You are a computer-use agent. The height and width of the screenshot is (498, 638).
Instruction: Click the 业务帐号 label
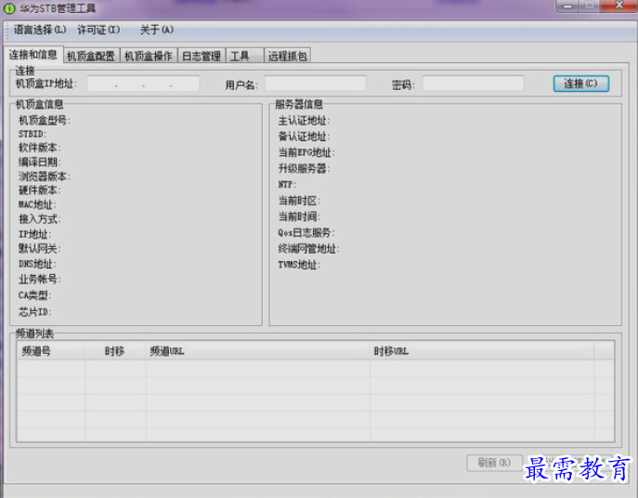pos(39,279)
